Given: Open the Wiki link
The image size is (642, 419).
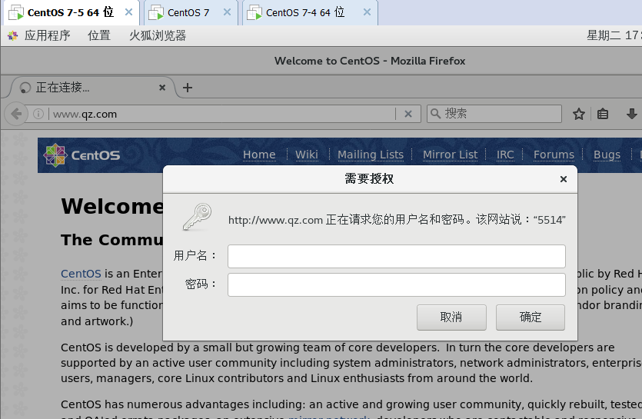Looking at the screenshot, I should pyautogui.click(x=307, y=155).
